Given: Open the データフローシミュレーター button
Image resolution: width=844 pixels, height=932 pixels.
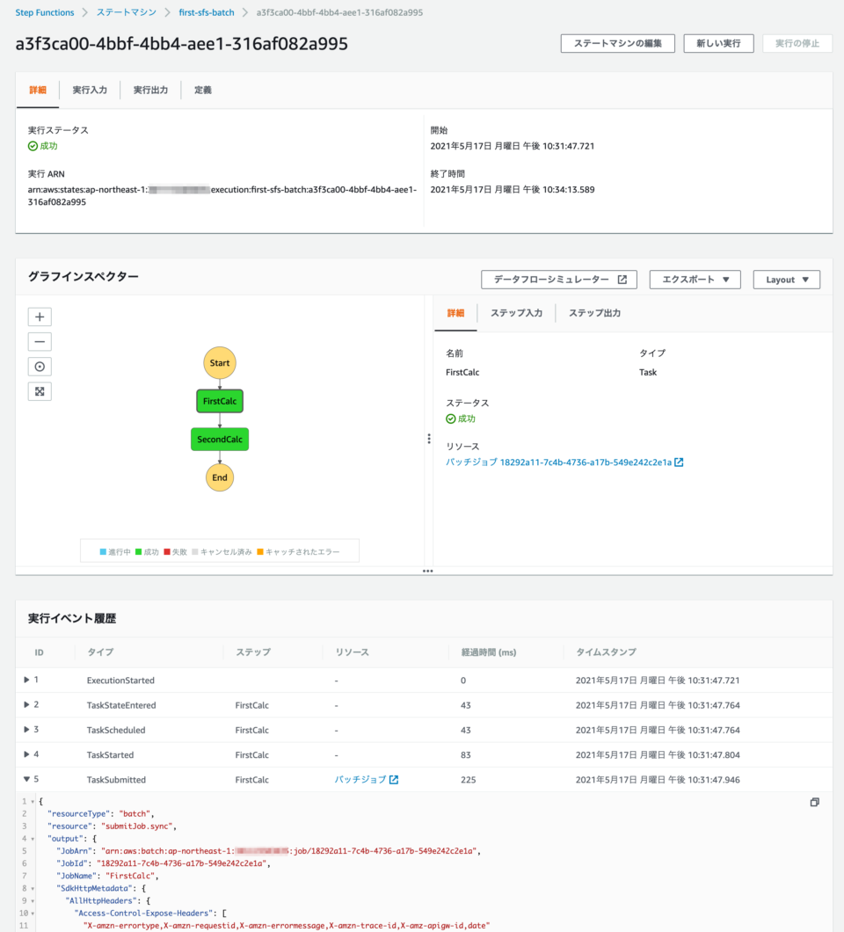Looking at the screenshot, I should 558,280.
